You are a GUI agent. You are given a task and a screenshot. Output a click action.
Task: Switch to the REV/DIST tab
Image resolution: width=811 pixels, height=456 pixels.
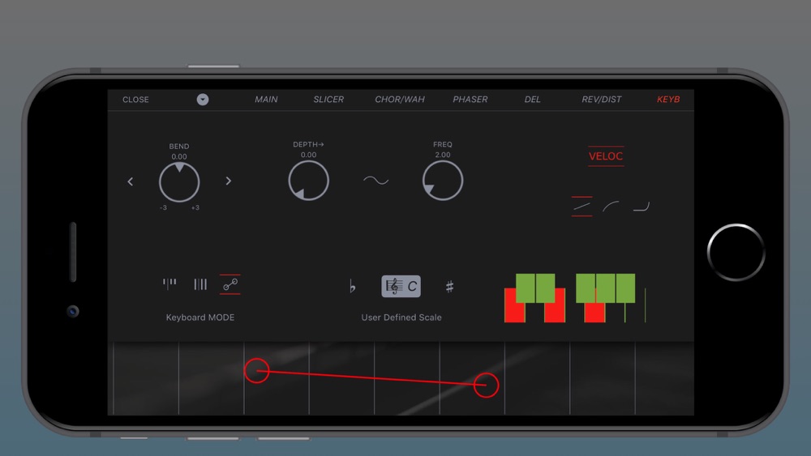coord(602,99)
